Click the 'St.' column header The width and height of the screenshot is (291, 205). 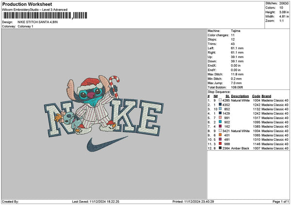227,96
